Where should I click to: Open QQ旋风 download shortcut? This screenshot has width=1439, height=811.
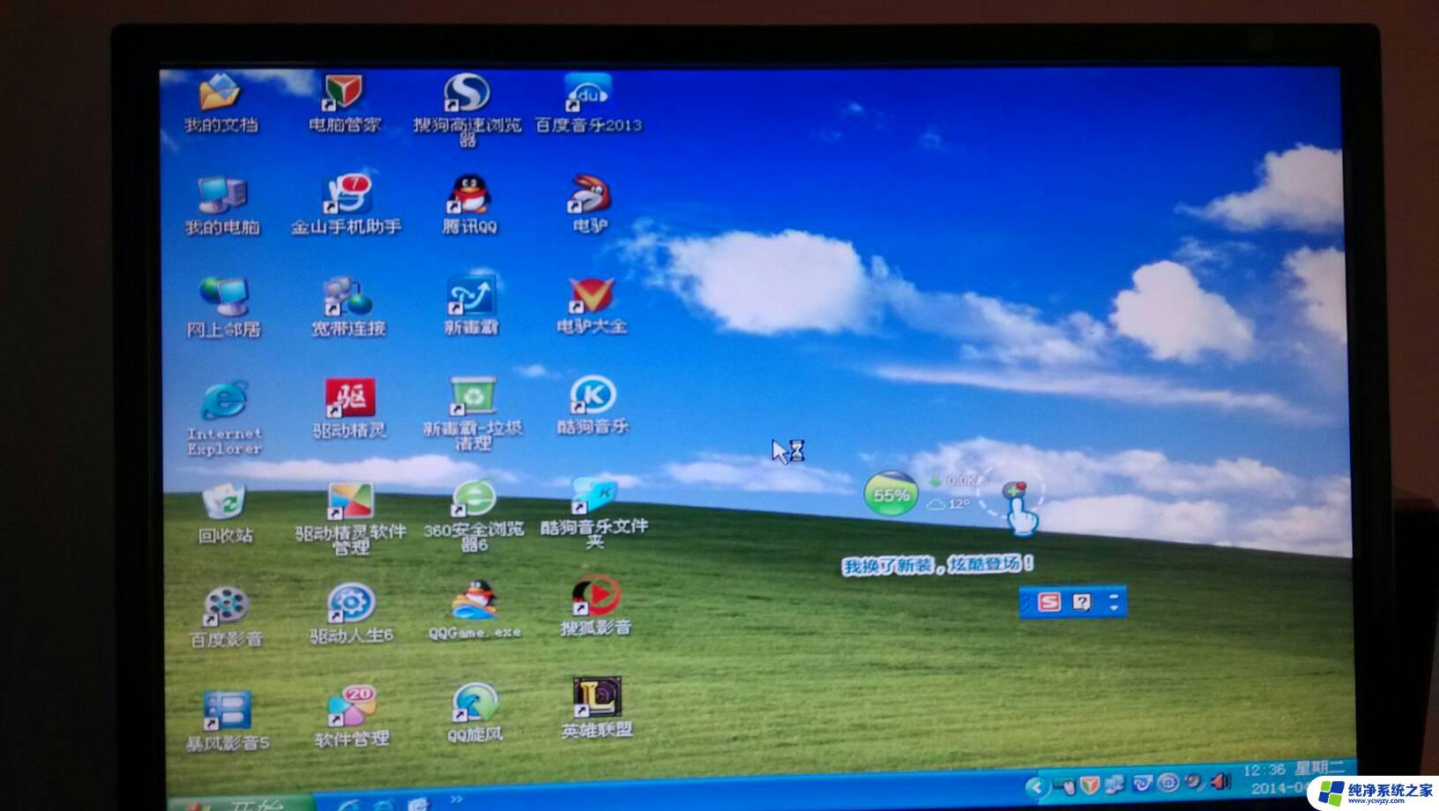(x=475, y=714)
